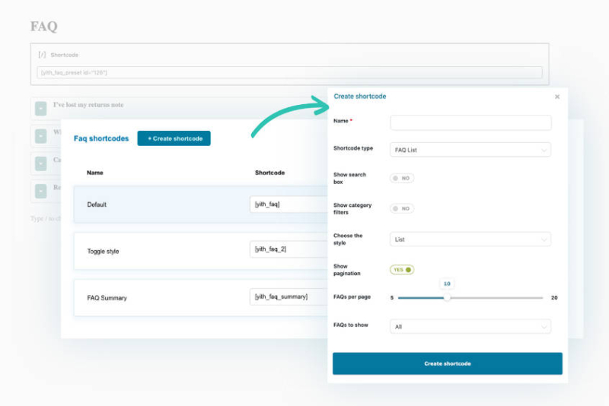
Task: Click the background shortcode block icon
Action: coord(42,55)
